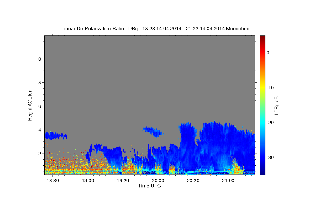The width and height of the screenshot is (315, 210).
Task: Click the 6 km height tick label
Action: tap(39, 106)
